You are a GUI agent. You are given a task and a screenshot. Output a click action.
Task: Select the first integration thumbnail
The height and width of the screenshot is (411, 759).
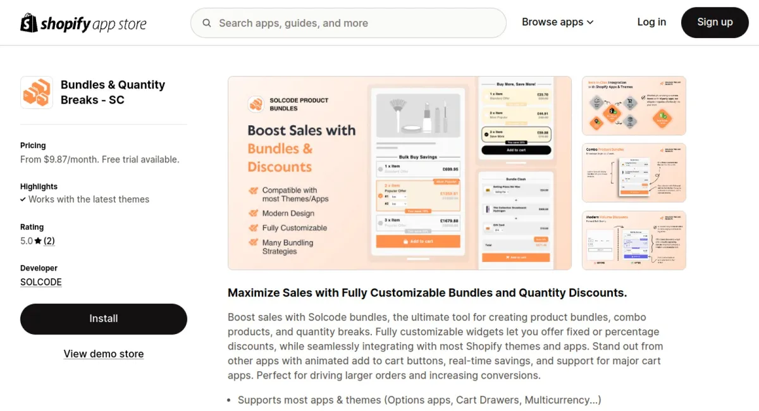(x=634, y=106)
